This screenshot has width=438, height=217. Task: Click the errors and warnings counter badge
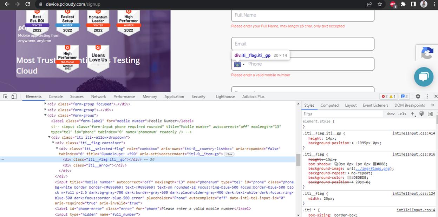pyautogui.click(x=389, y=96)
